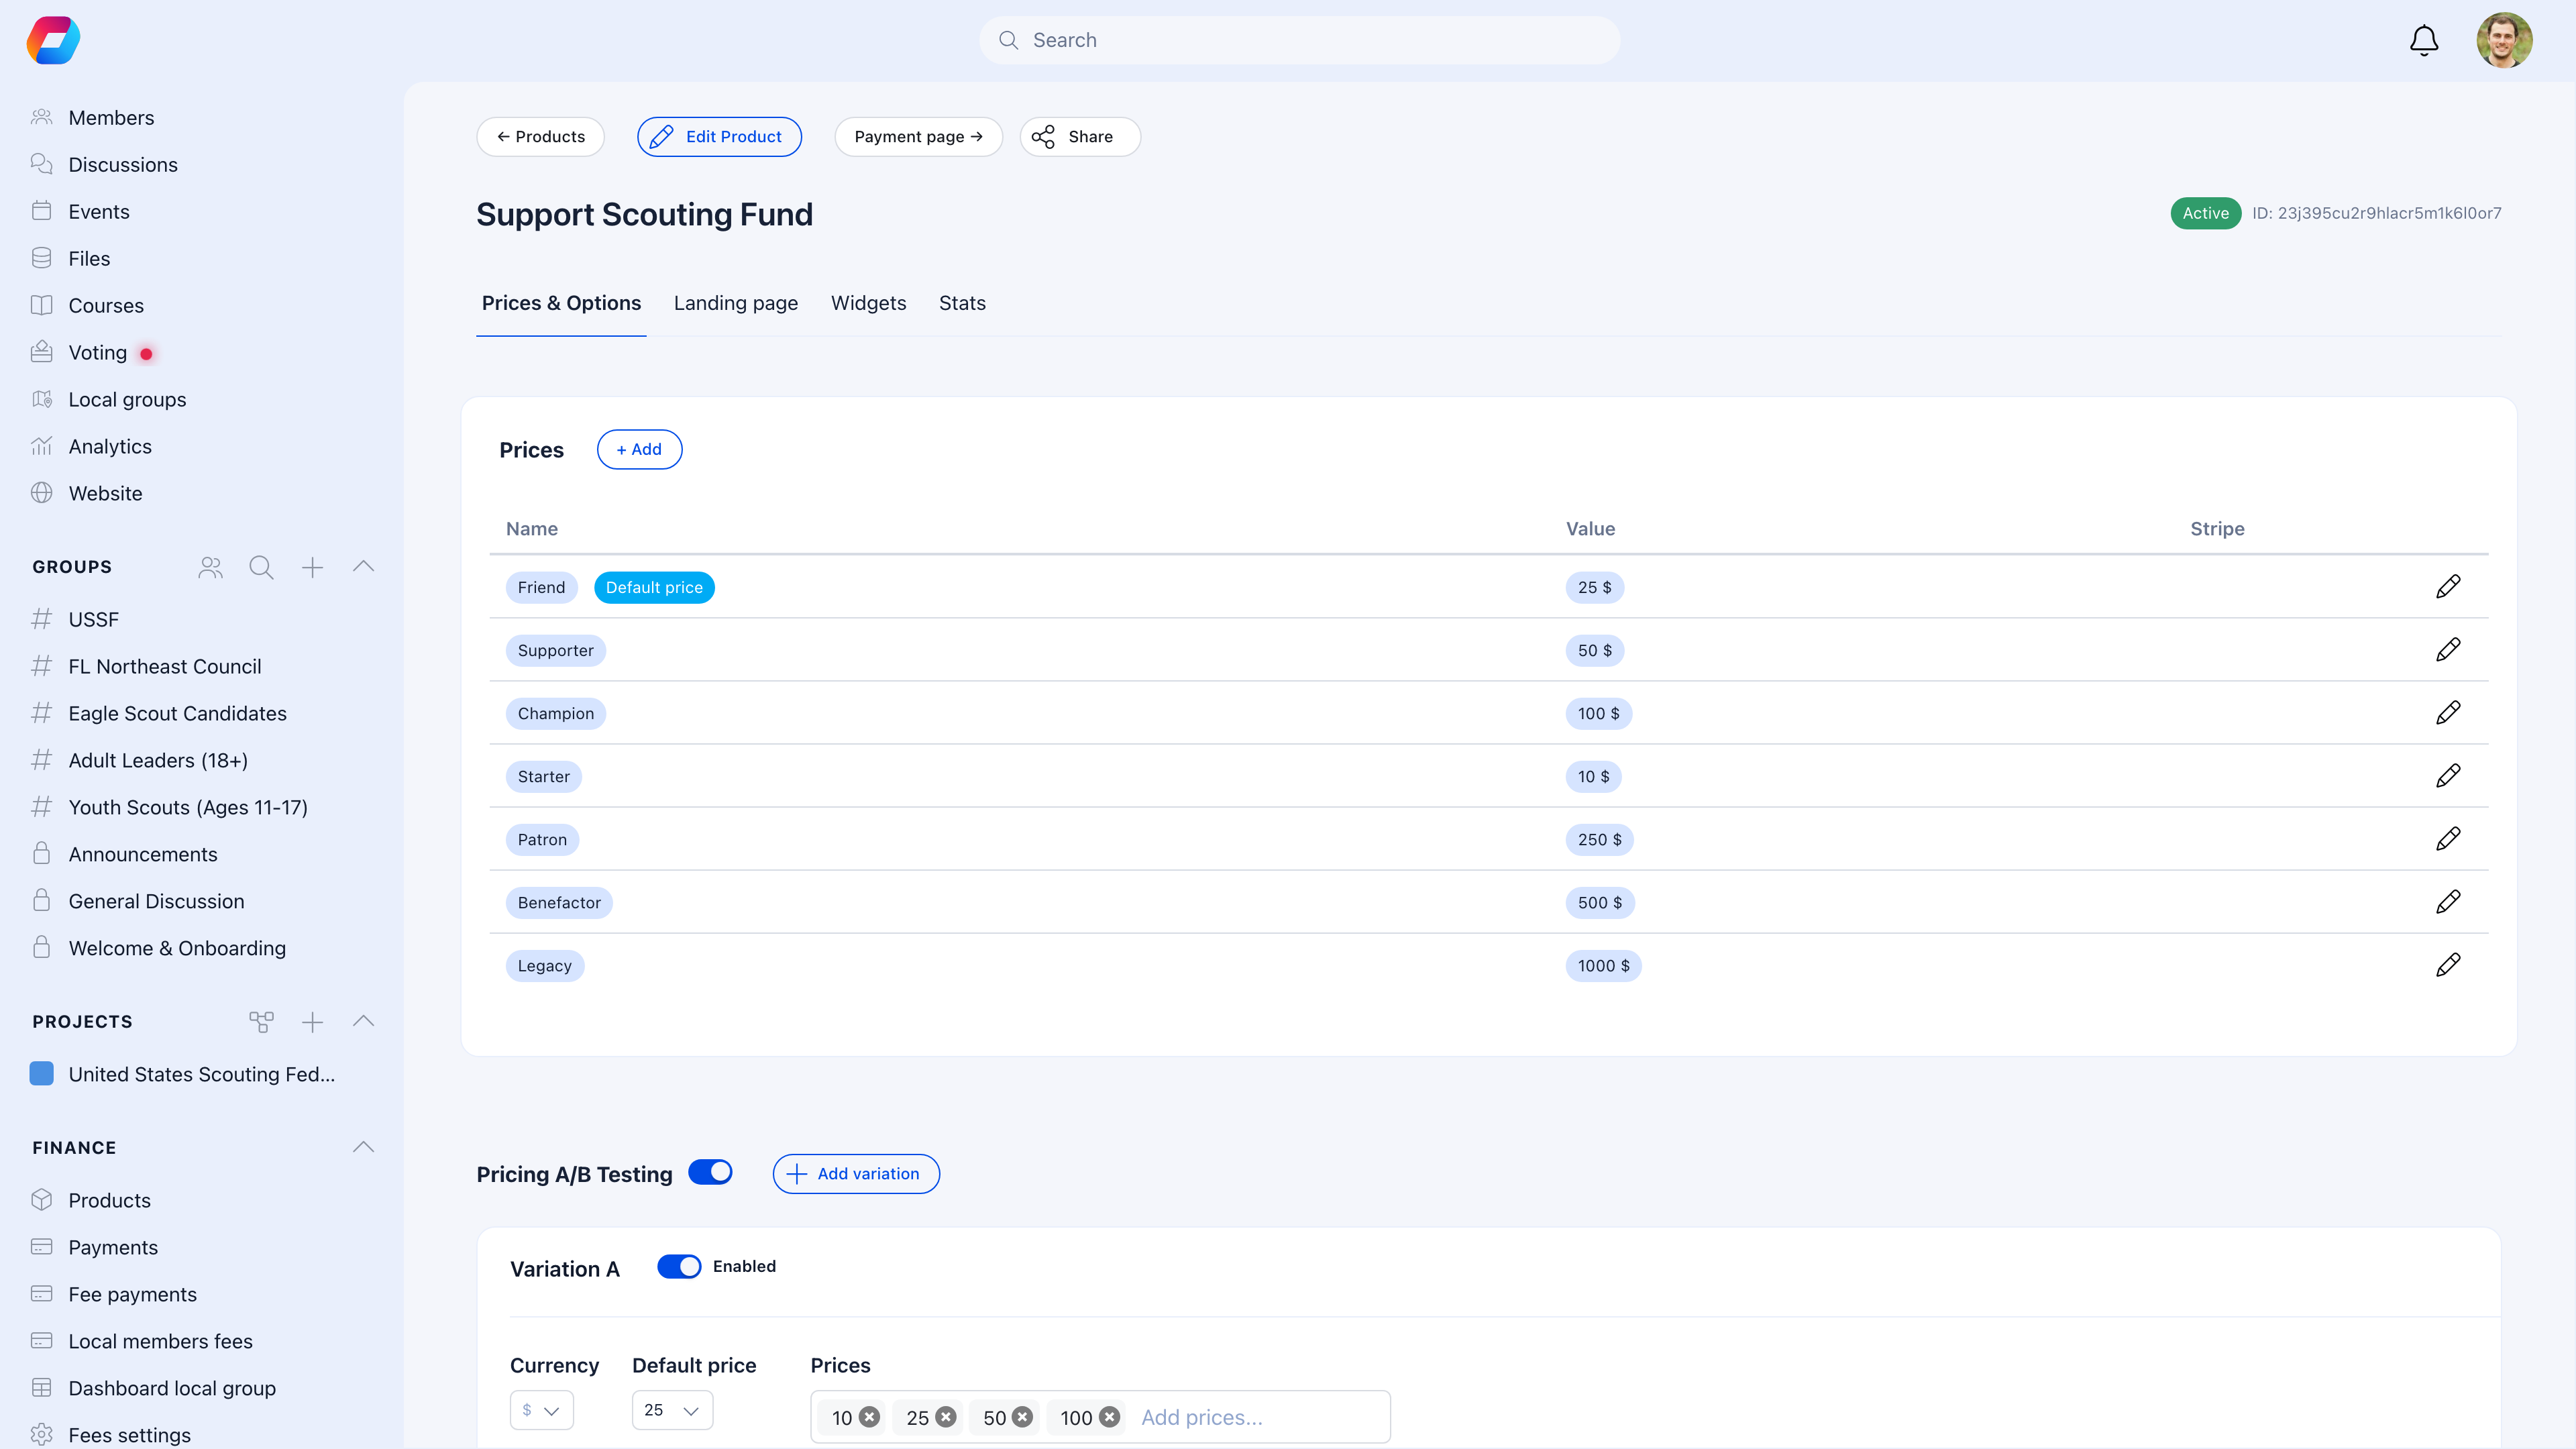Open the Analytics section
The image size is (2576, 1449).
110,446
